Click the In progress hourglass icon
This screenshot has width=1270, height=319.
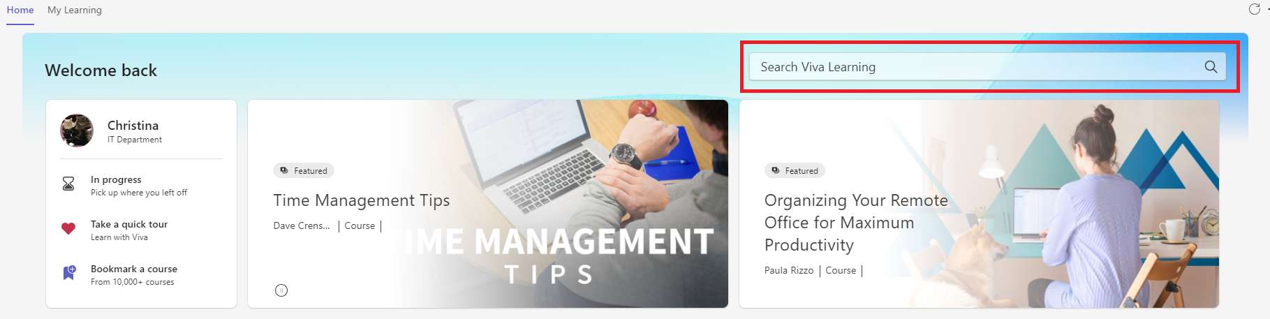pos(68,184)
